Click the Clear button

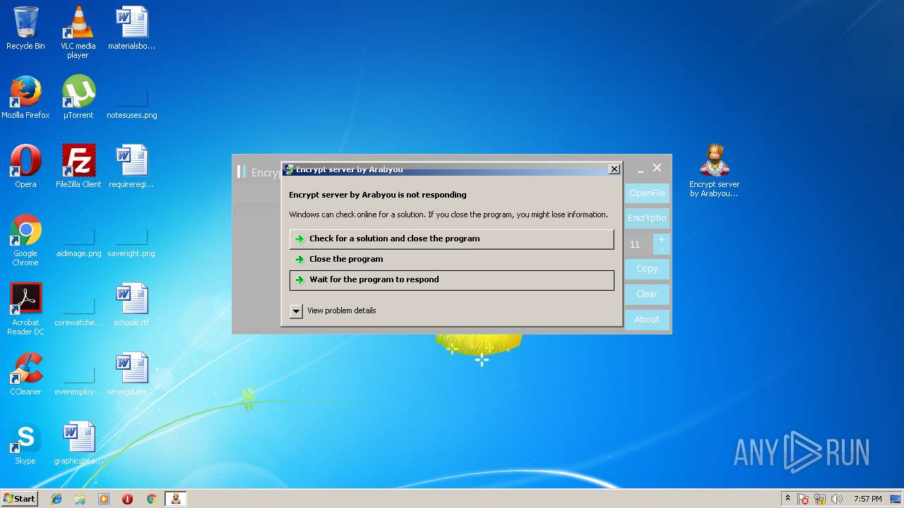647,294
